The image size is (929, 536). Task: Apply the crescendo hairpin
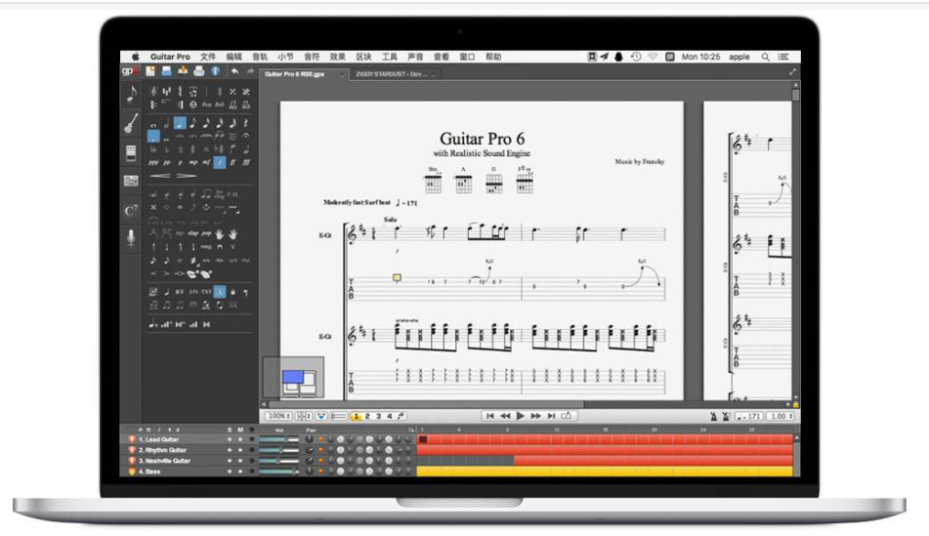pos(160,176)
